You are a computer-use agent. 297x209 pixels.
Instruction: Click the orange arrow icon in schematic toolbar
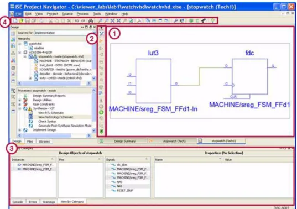tap(101, 41)
